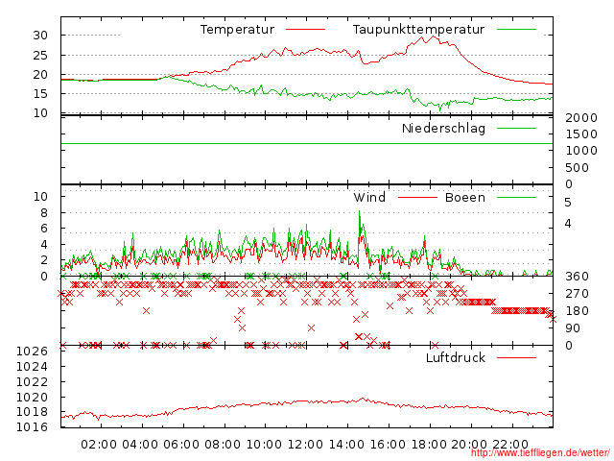
Task: Click the 30 temperature axis value
Action: [40, 36]
